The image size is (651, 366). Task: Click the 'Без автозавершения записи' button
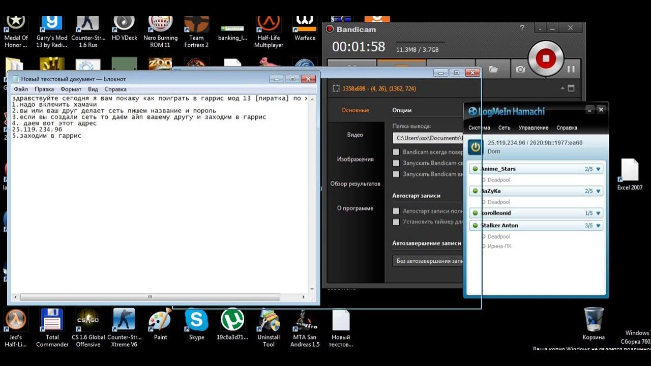(428, 261)
